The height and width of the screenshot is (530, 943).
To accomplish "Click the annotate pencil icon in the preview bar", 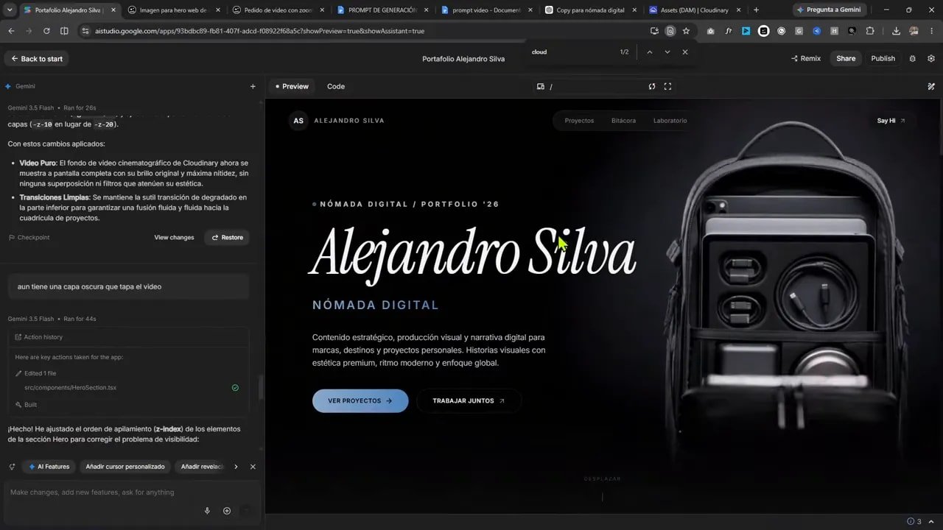I will click(931, 86).
